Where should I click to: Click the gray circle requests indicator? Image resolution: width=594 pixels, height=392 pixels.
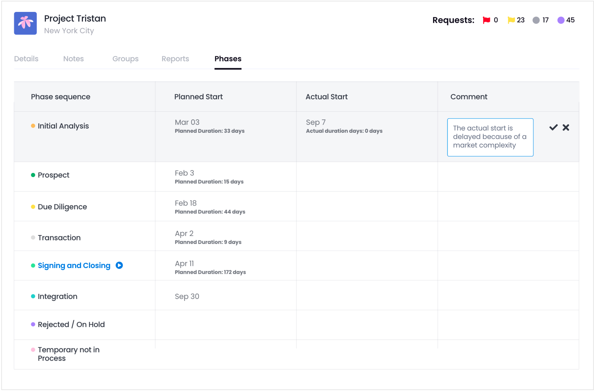click(536, 20)
